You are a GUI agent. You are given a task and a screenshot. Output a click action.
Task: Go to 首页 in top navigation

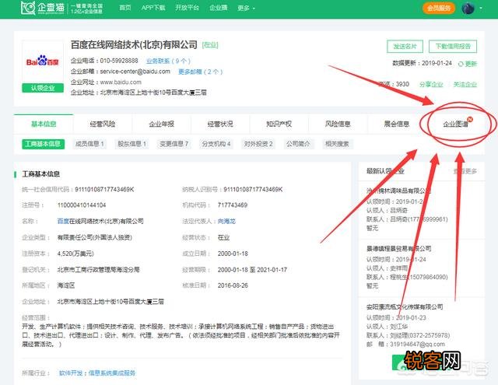click(x=125, y=8)
